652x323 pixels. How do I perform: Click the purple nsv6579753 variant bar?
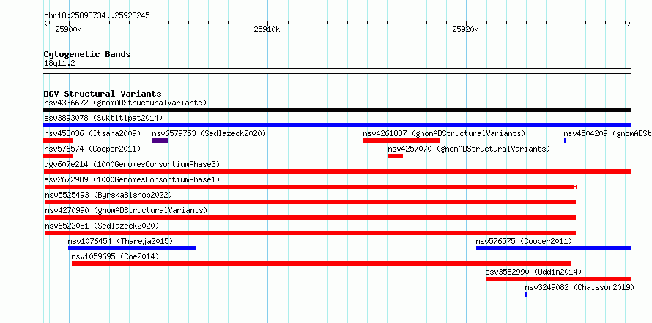pyautogui.click(x=160, y=141)
